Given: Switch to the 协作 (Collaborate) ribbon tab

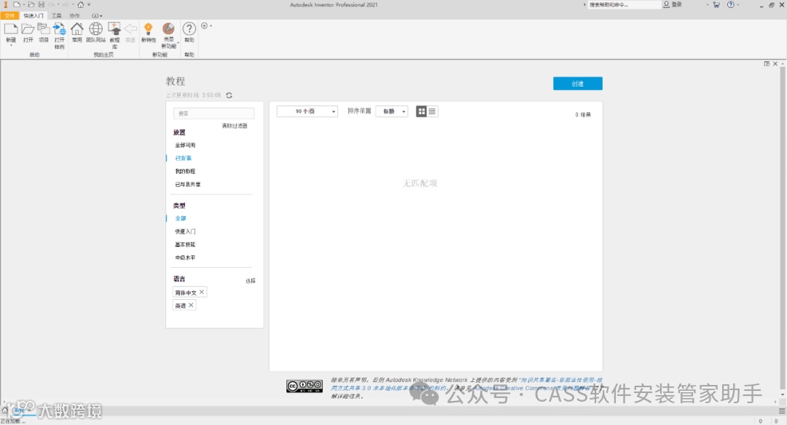Looking at the screenshot, I should click(x=74, y=15).
